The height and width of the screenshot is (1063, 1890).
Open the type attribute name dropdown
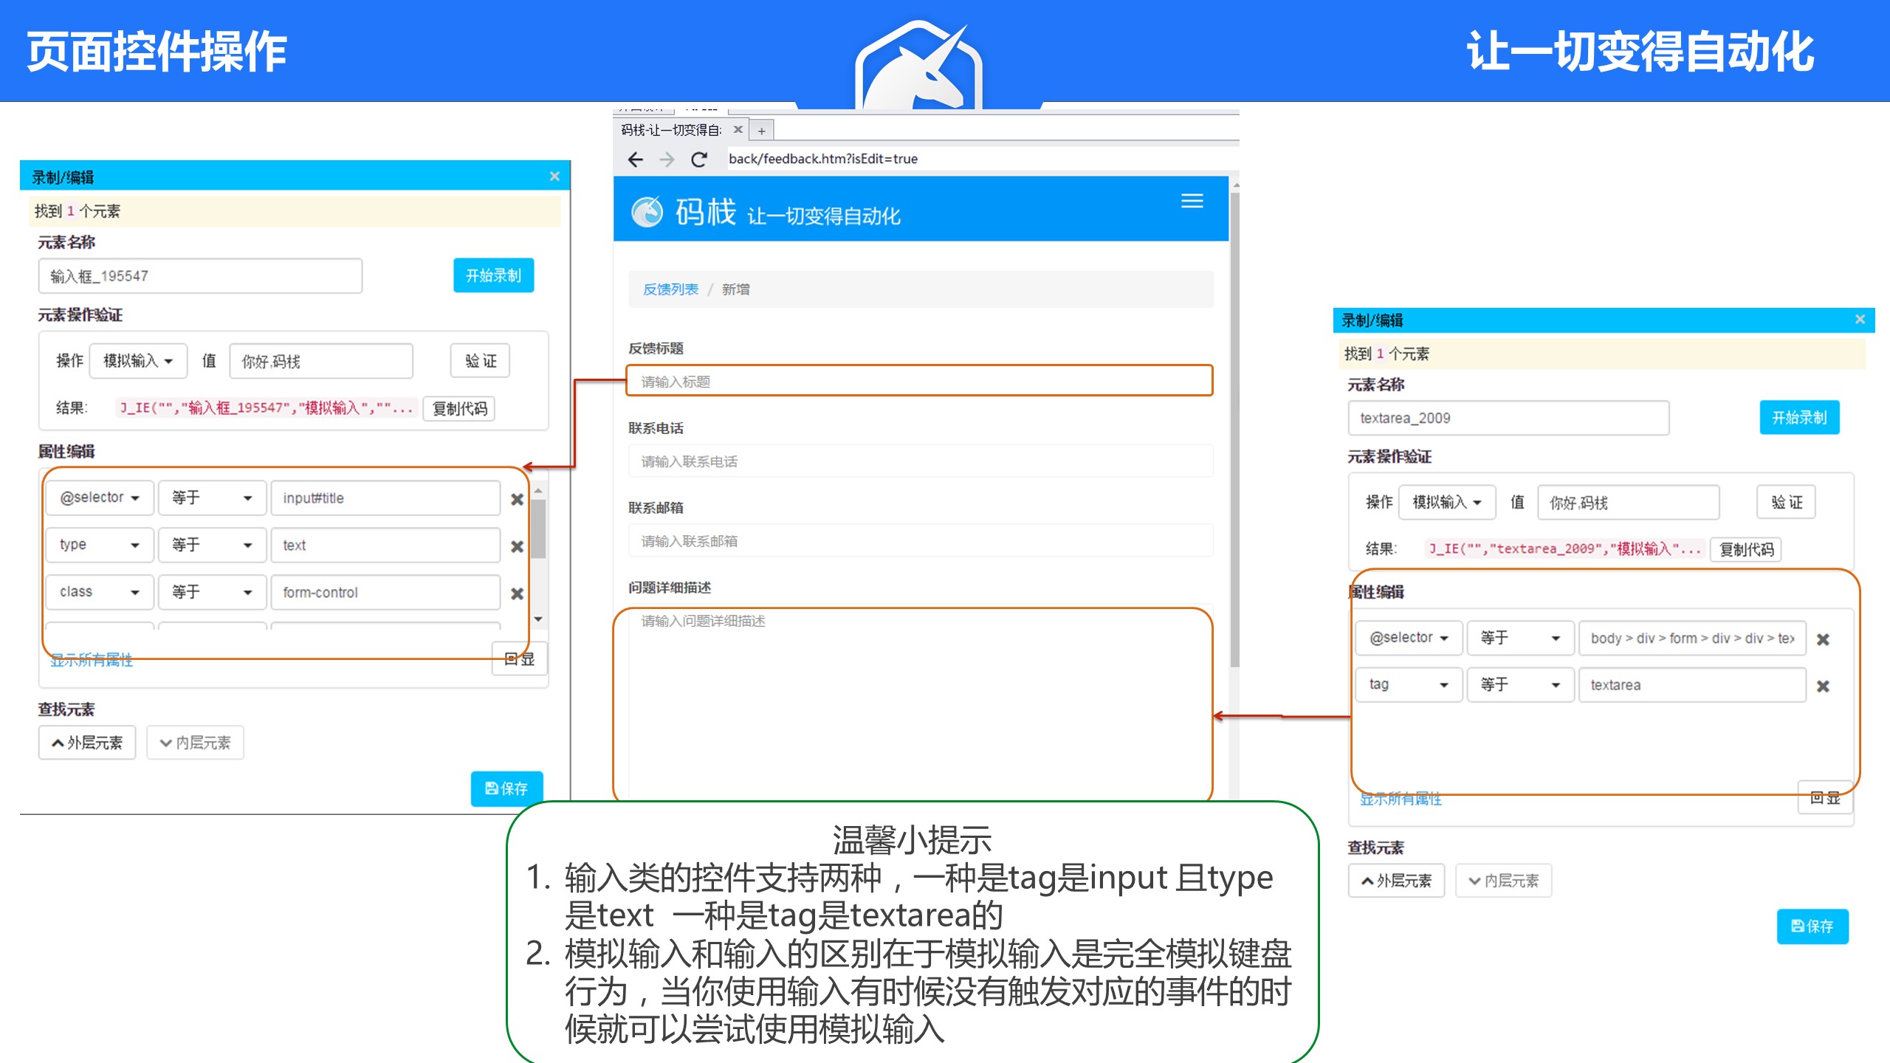(99, 546)
